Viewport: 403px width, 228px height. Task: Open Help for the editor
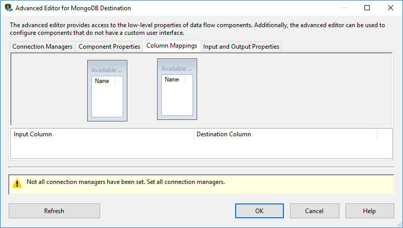coord(369,211)
